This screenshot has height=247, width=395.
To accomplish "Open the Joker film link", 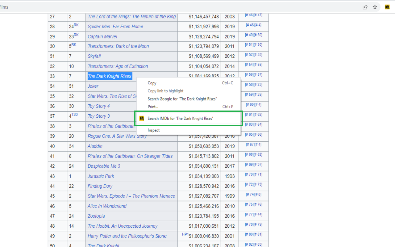I will [x=93, y=86].
